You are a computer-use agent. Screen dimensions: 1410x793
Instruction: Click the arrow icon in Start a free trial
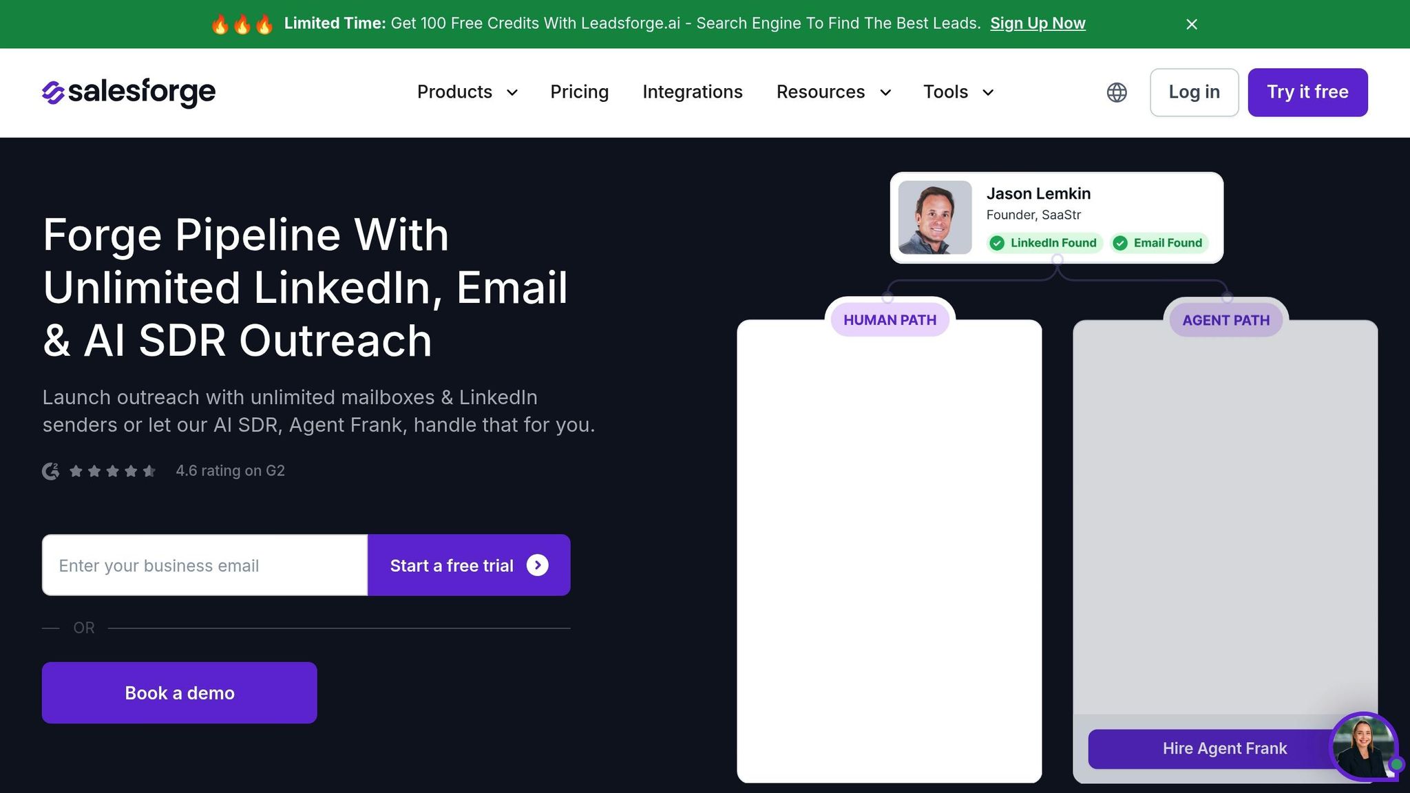[x=538, y=565]
